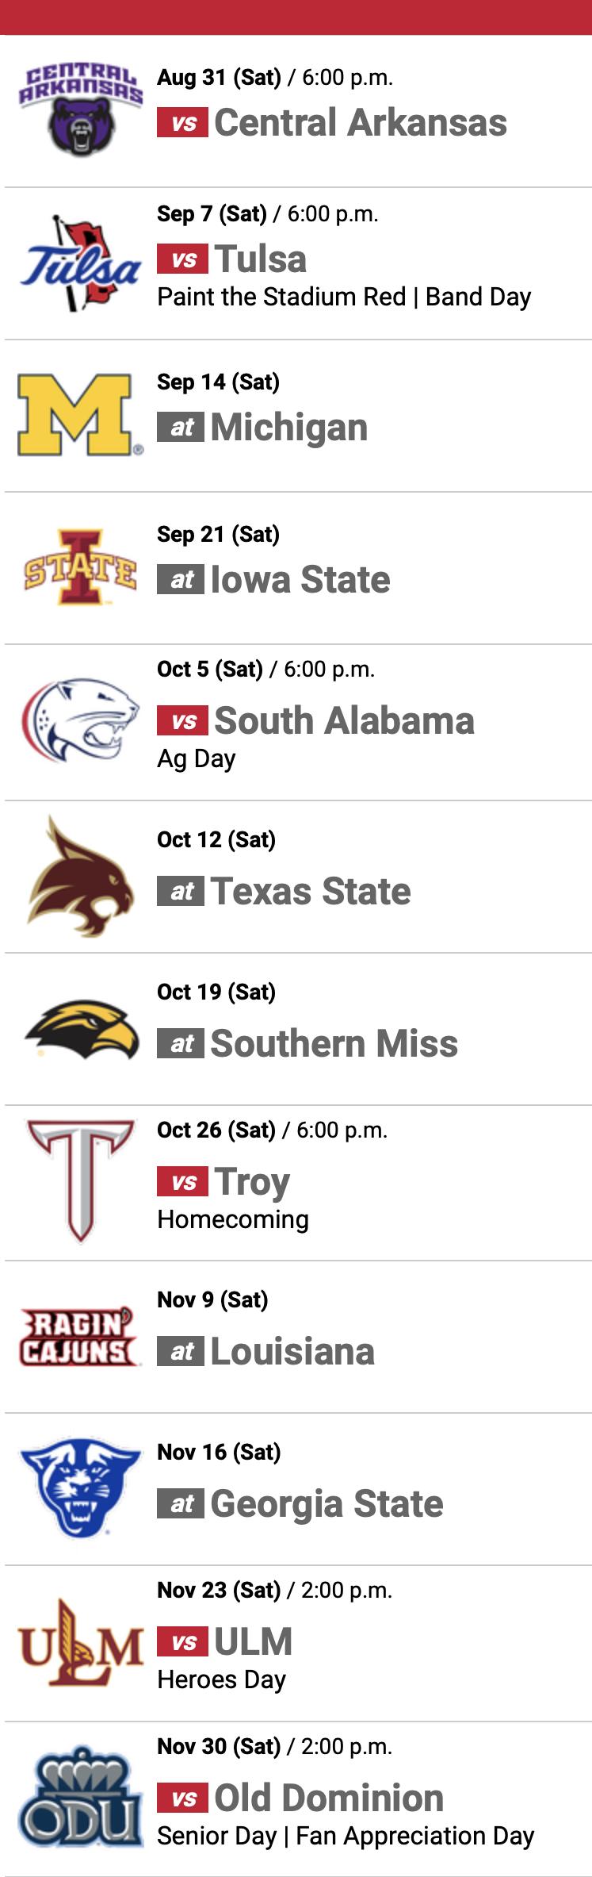Select the Southern Miss eagle logo
Viewport: 592px width, 1877px height.
click(80, 1028)
